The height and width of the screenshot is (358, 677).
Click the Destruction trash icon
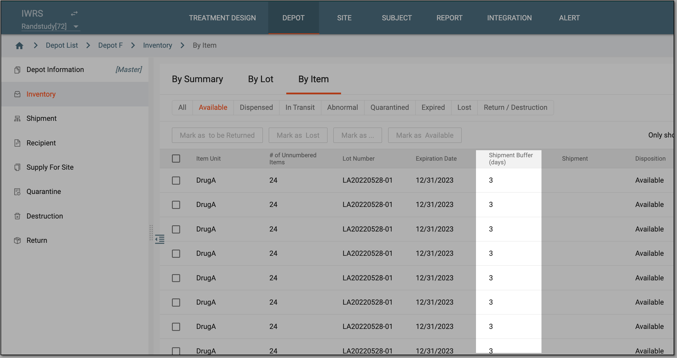pyautogui.click(x=18, y=216)
